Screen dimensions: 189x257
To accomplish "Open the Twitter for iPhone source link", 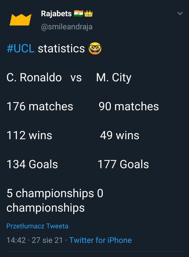I will coord(100,240).
